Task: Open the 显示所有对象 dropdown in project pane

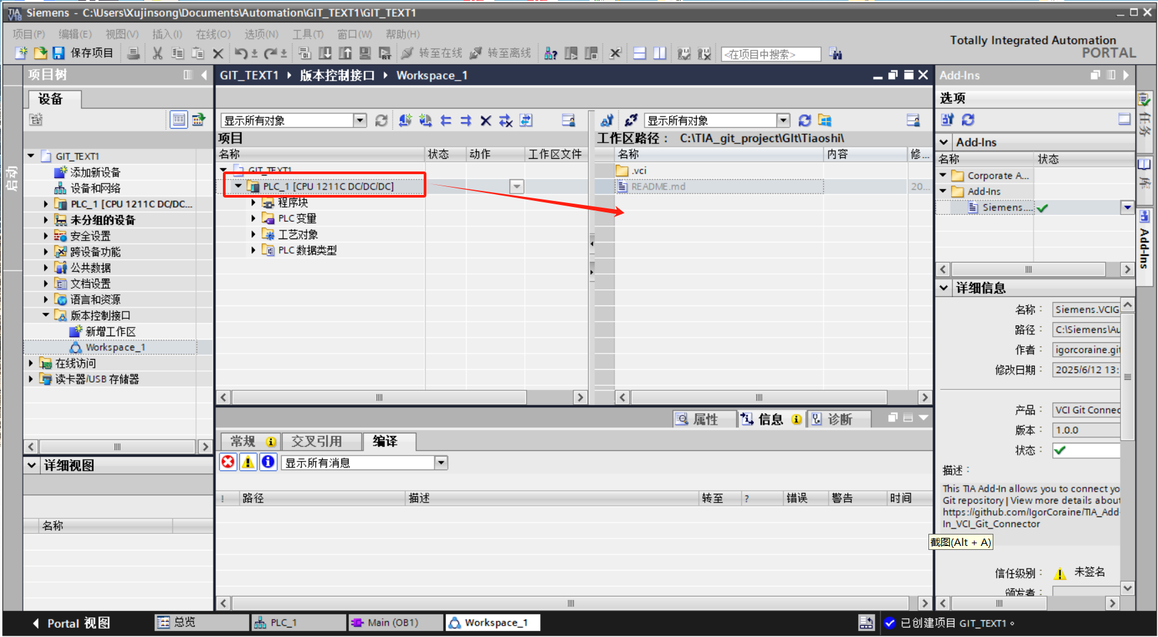Action: click(x=359, y=120)
